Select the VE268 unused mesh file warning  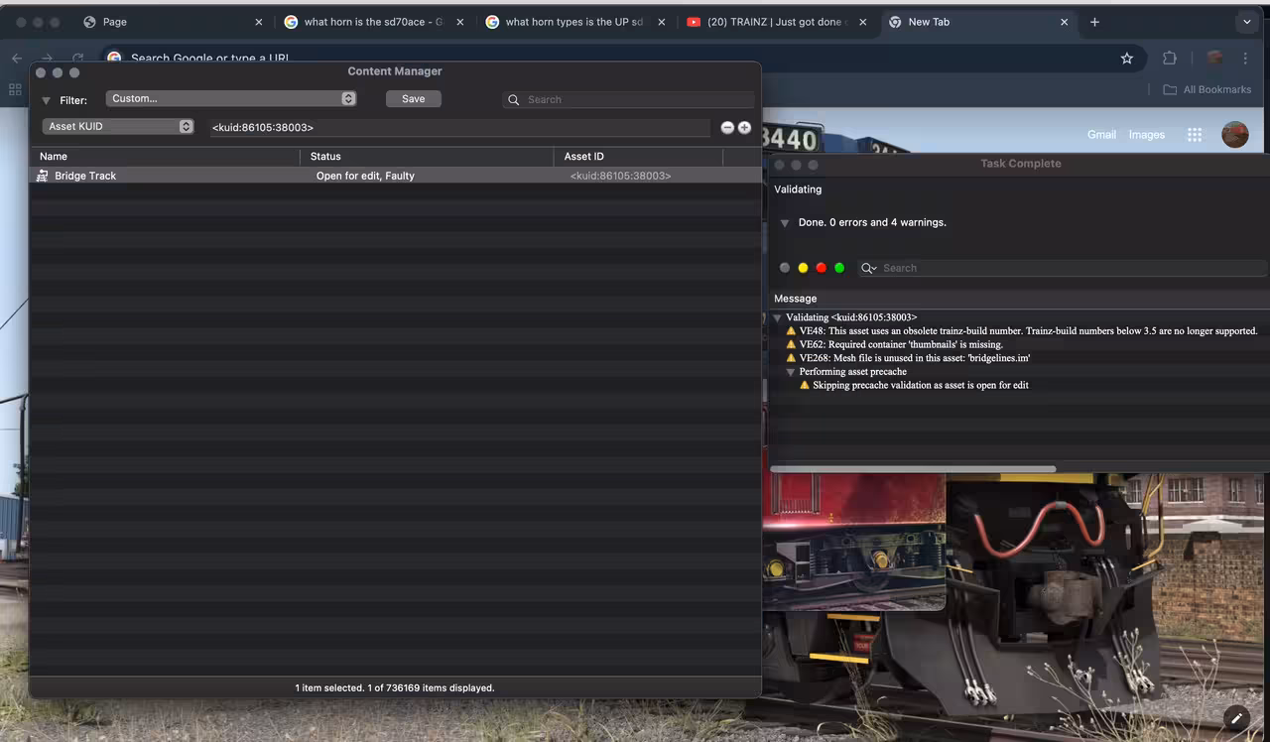[x=915, y=358]
